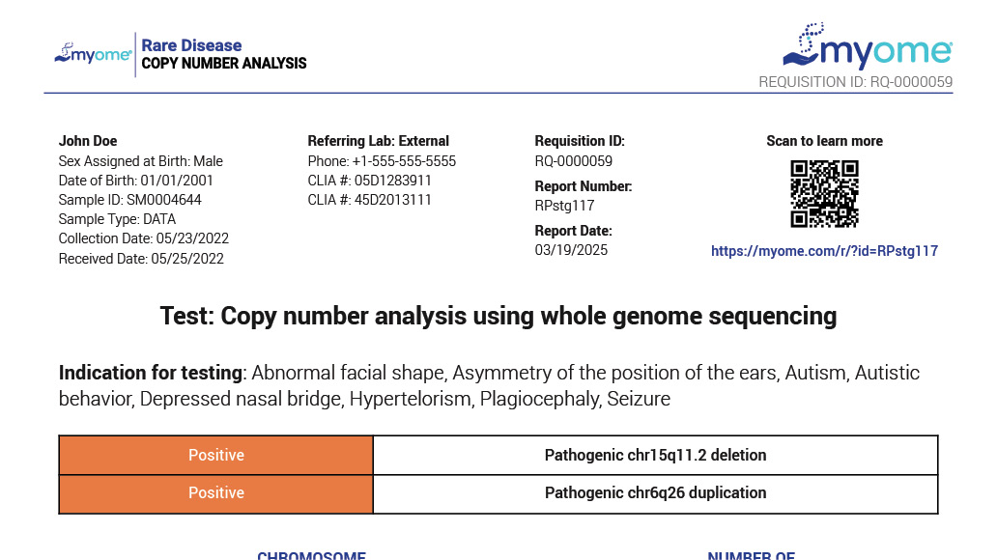The width and height of the screenshot is (997, 560).
Task: Click the Sample ID SM0004644 line
Action: click(x=130, y=200)
